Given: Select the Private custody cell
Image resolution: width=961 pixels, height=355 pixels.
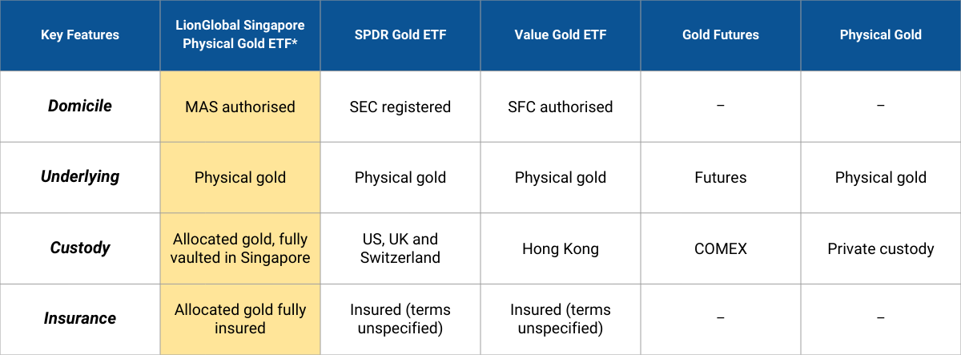Looking at the screenshot, I should (881, 248).
